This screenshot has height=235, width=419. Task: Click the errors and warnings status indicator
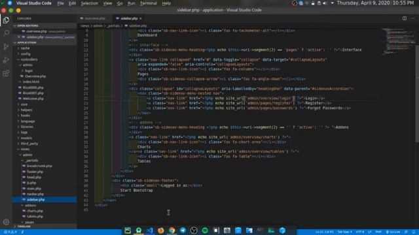(10, 232)
